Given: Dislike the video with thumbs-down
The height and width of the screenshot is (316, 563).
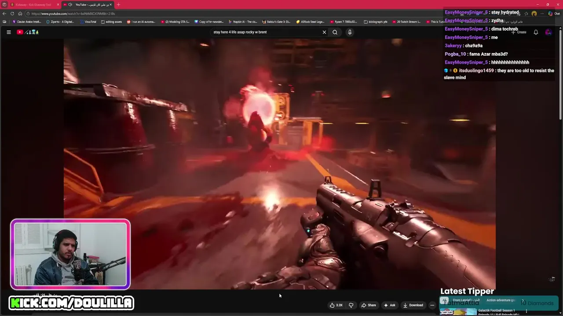Looking at the screenshot, I should click(x=351, y=305).
